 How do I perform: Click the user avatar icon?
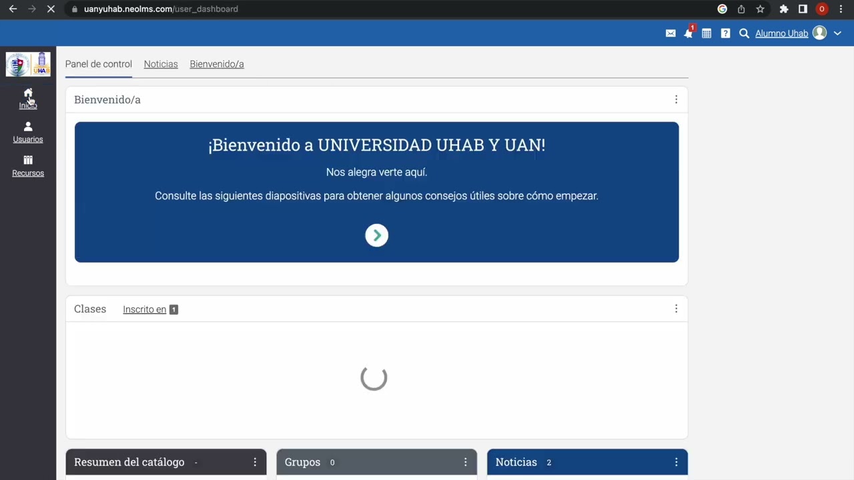coord(820,33)
